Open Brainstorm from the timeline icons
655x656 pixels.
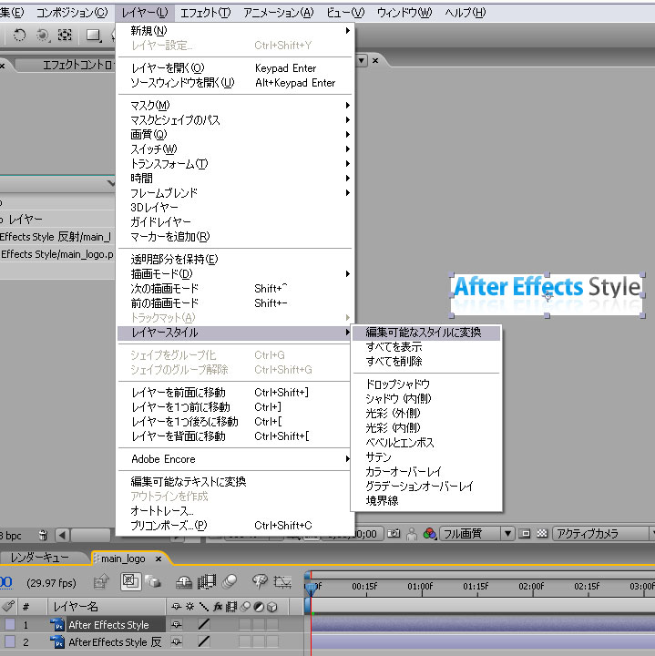(x=260, y=581)
